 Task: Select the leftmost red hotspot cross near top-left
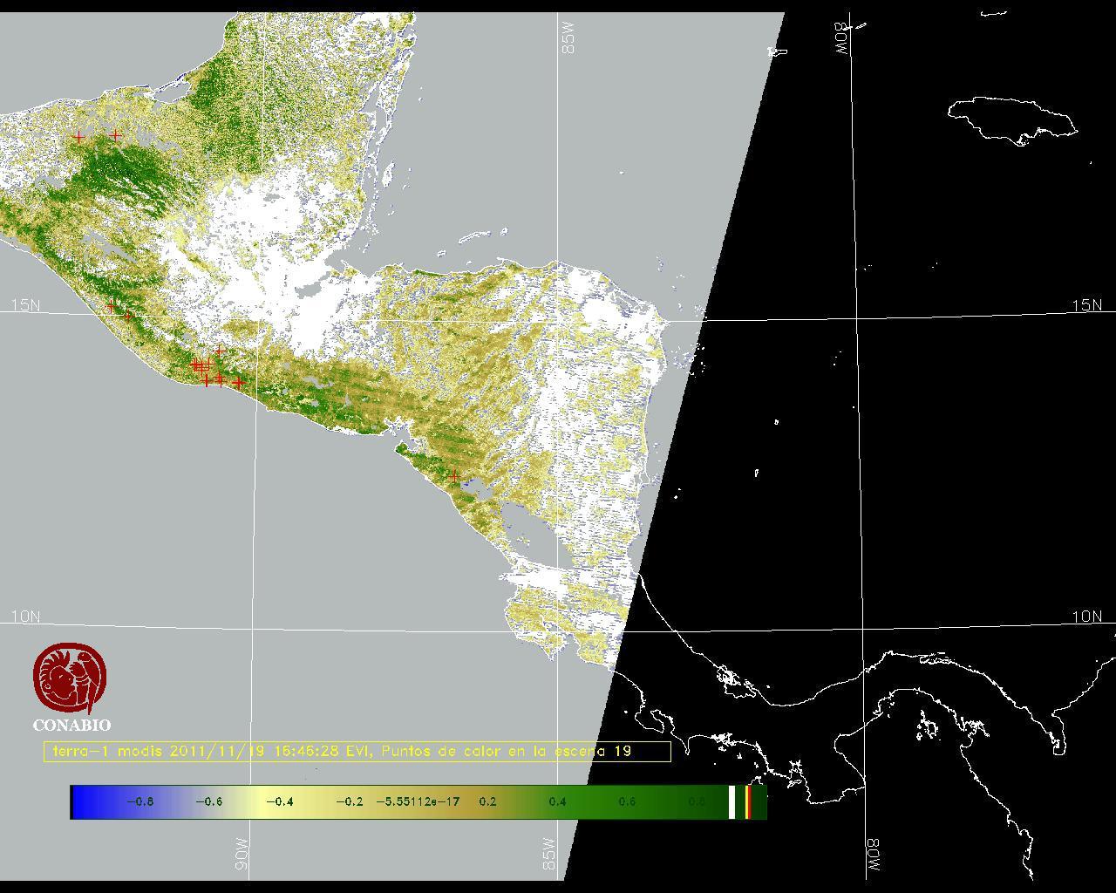tap(78, 137)
